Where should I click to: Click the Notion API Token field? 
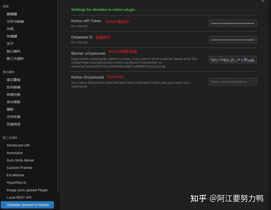(x=233, y=23)
